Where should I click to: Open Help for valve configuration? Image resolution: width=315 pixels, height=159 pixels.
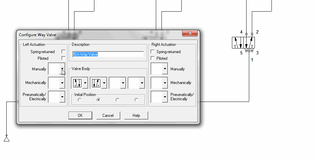(136, 116)
